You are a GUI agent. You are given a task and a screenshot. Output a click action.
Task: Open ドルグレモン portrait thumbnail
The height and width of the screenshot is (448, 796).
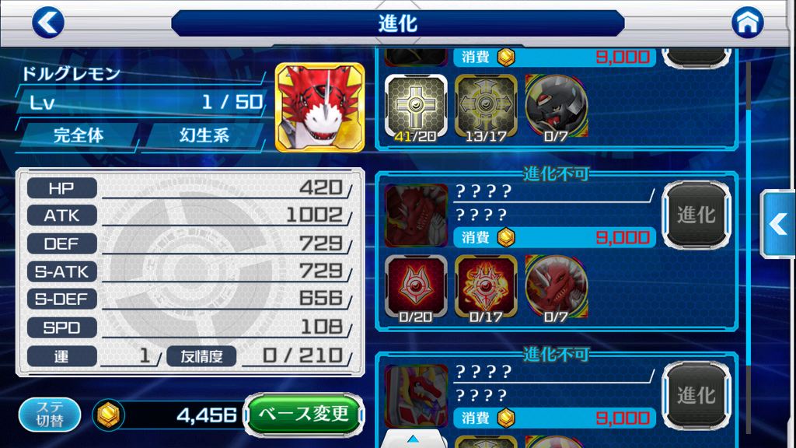click(319, 107)
